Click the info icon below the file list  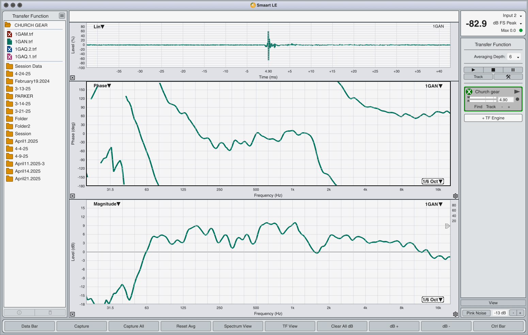[x=19, y=313]
